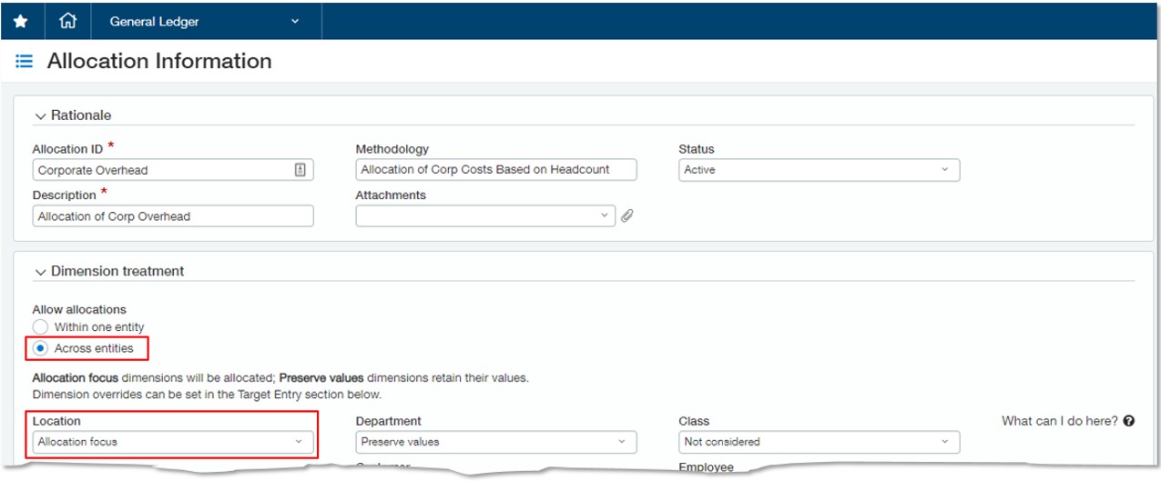Collapse the Dimension treatment section

click(x=40, y=271)
